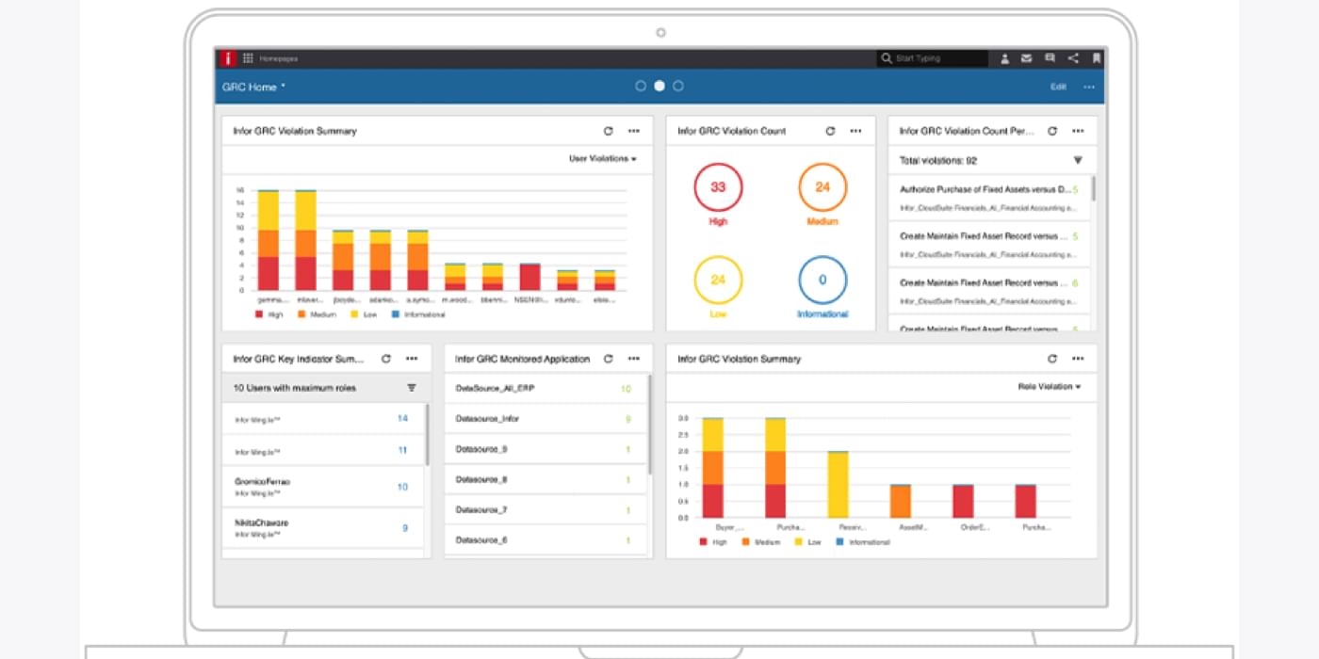Image resolution: width=1319 pixels, height=659 pixels.
Task: Select the second page indicator dot
Action: pyautogui.click(x=659, y=86)
